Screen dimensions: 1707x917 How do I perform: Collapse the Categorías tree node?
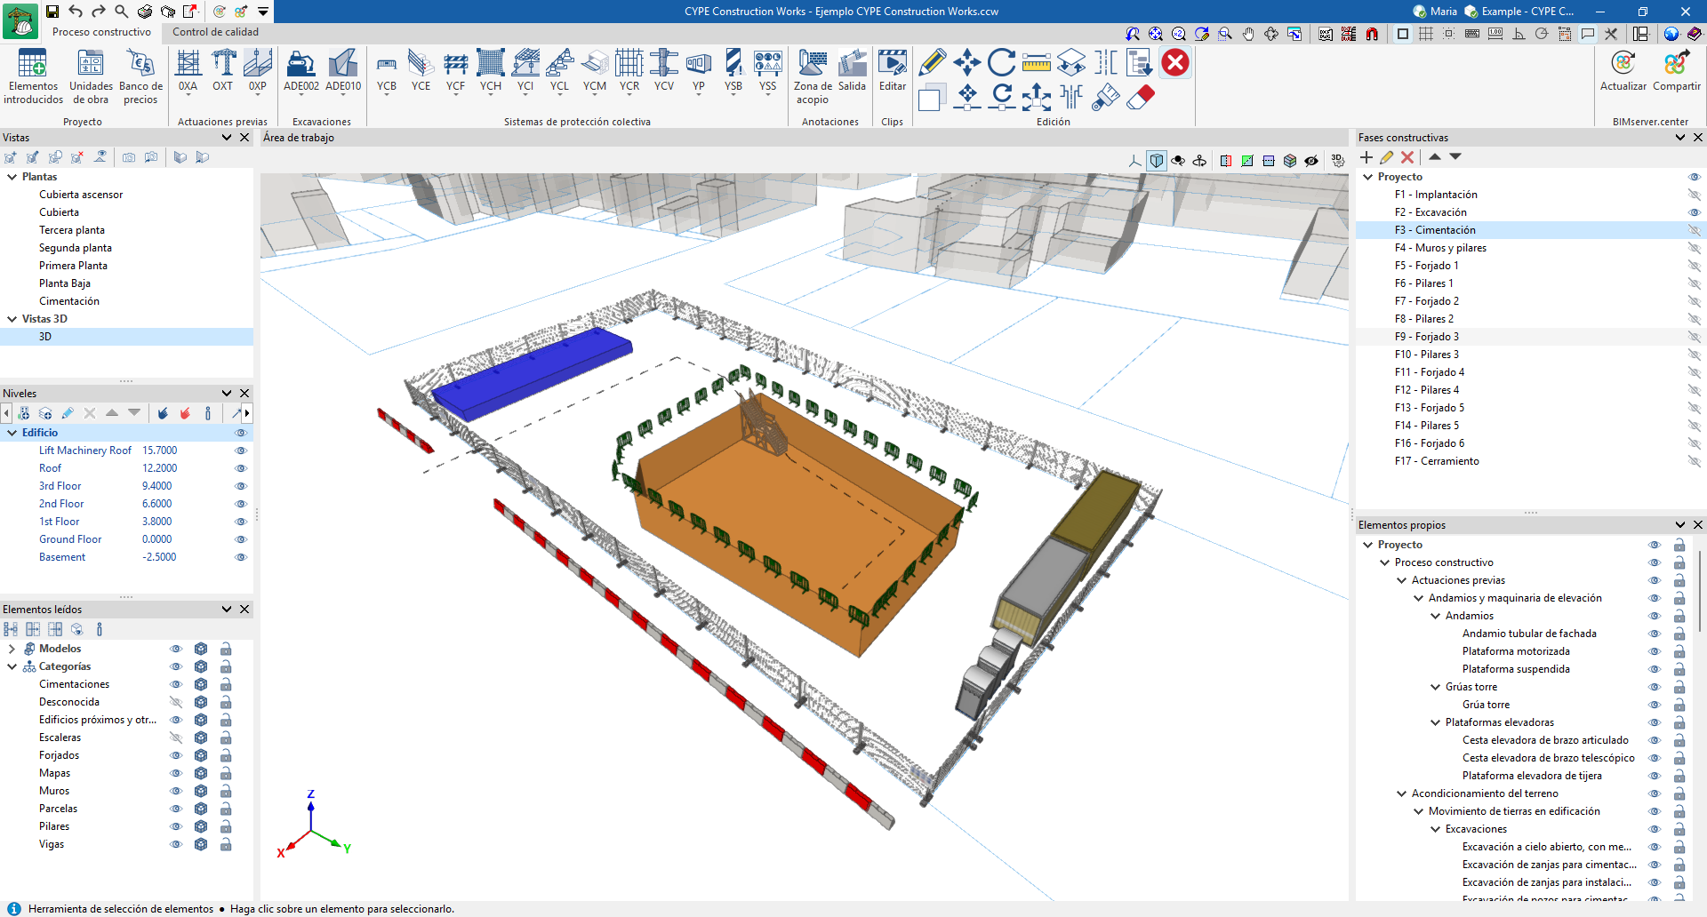pos(12,666)
